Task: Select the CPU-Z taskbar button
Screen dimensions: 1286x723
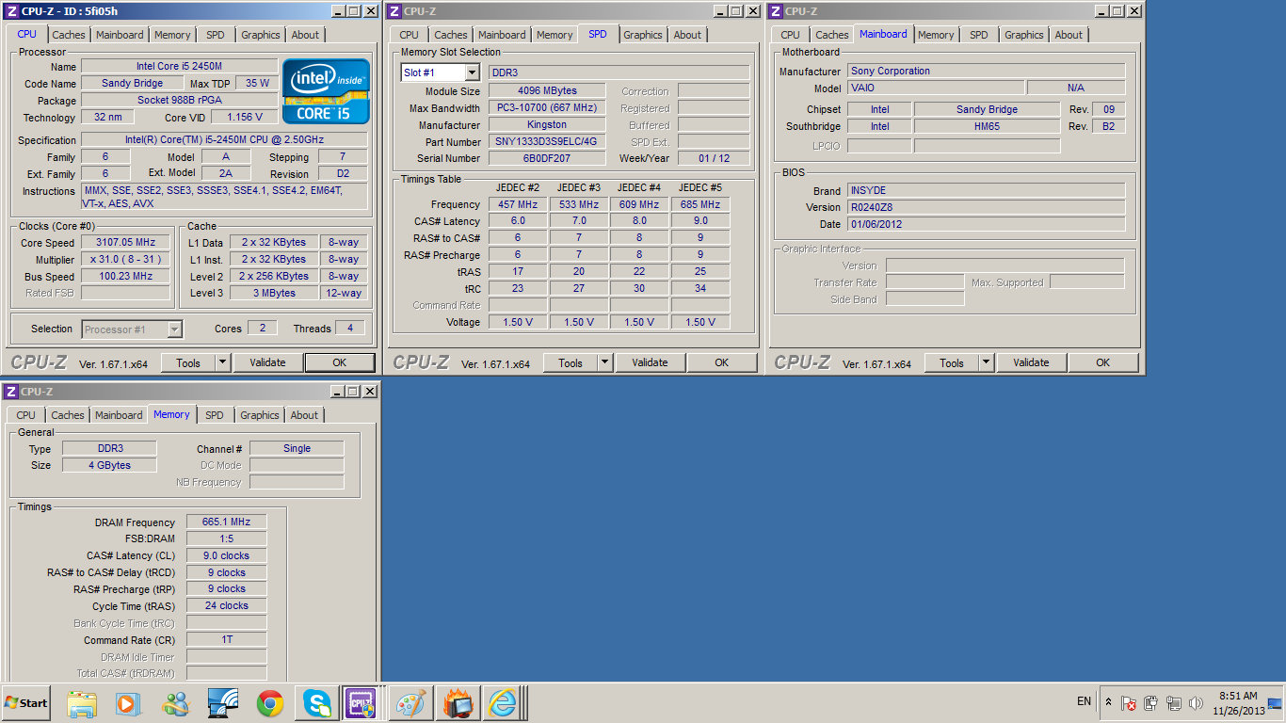Action: [x=361, y=702]
